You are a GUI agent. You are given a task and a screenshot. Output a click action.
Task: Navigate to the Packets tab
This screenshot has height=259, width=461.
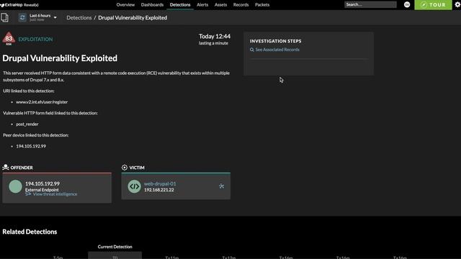click(x=262, y=5)
